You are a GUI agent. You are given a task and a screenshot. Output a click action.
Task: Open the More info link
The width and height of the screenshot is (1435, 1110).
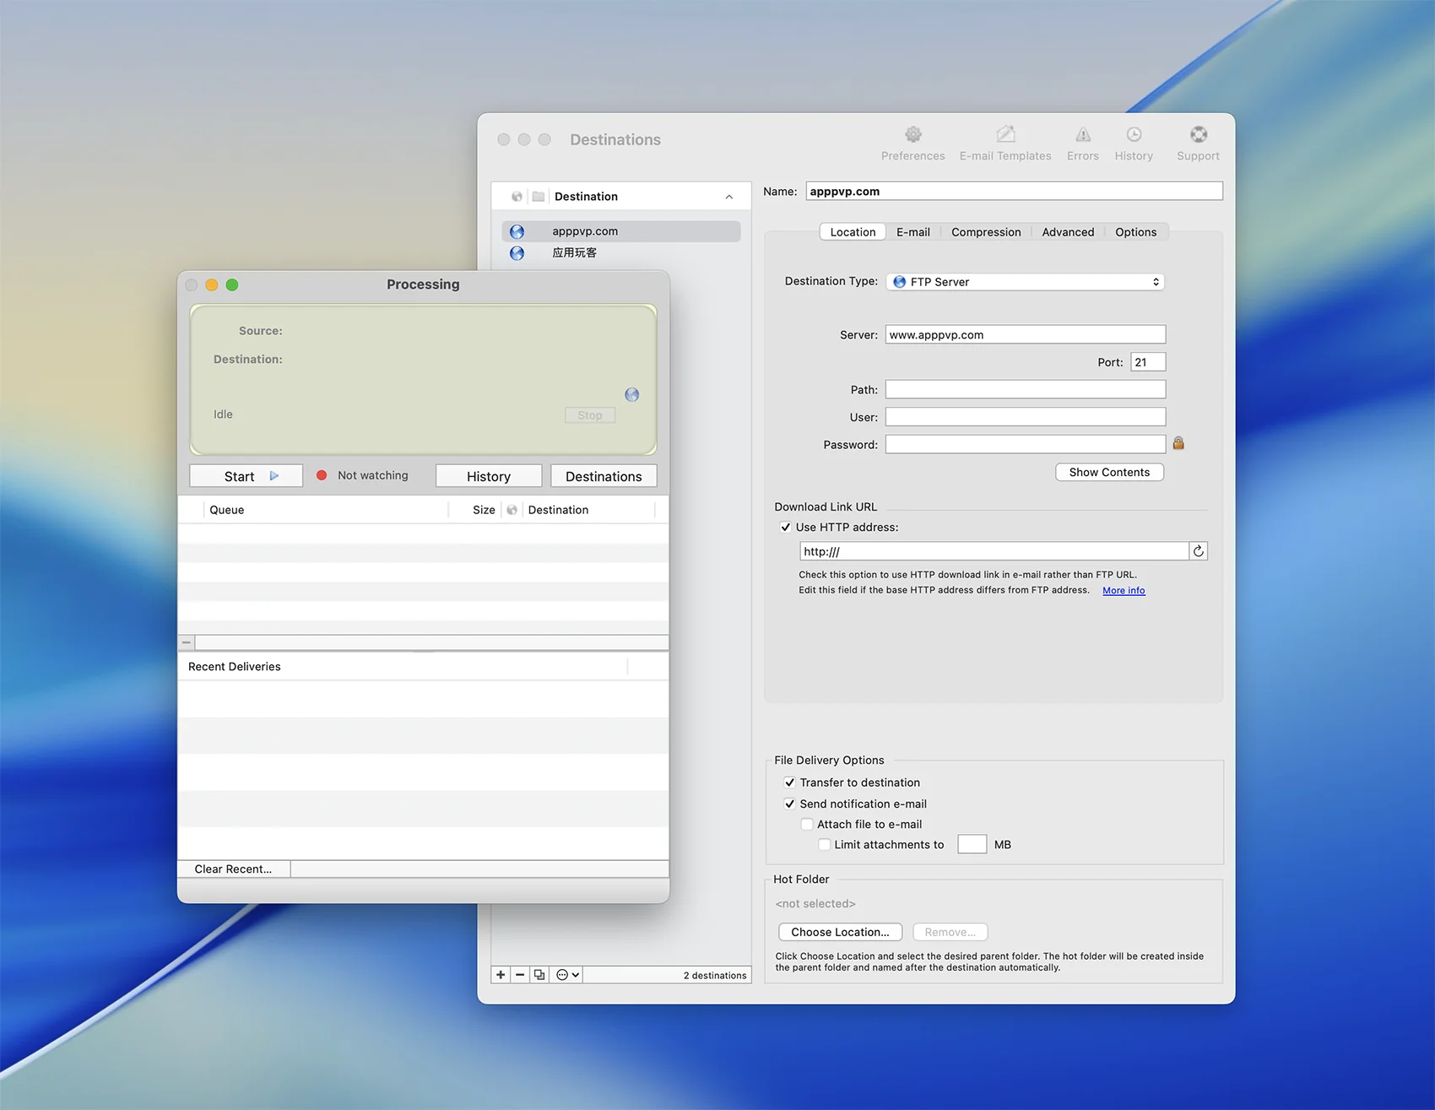(1123, 591)
